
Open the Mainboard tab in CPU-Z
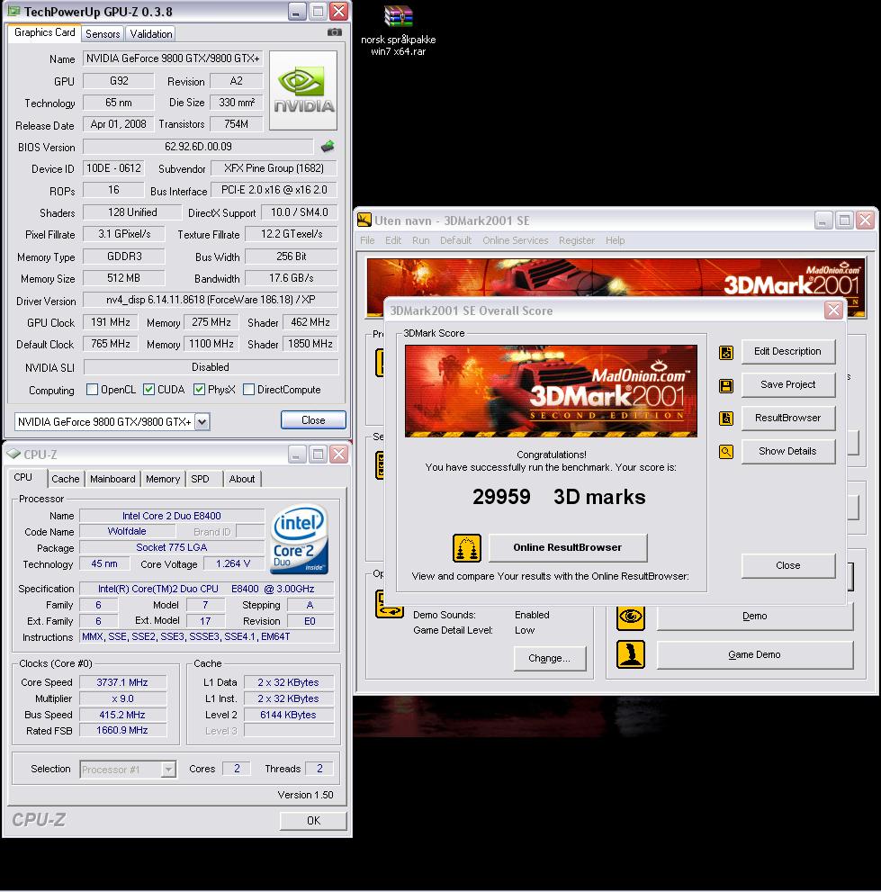click(112, 479)
